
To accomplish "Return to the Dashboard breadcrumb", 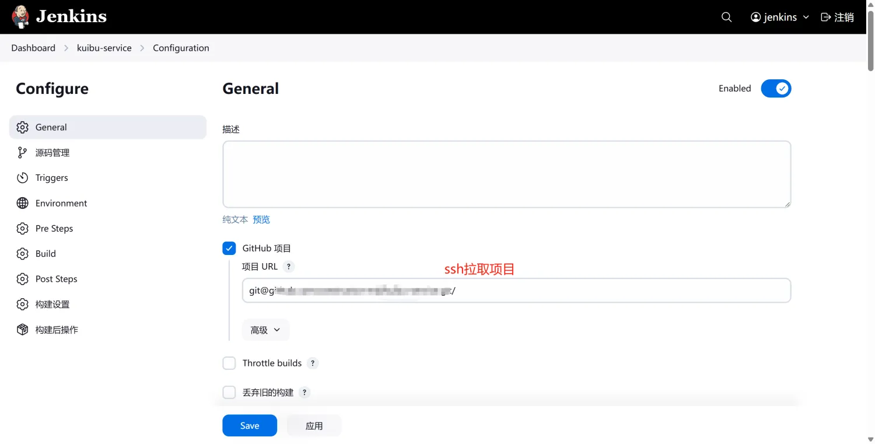I will (33, 48).
